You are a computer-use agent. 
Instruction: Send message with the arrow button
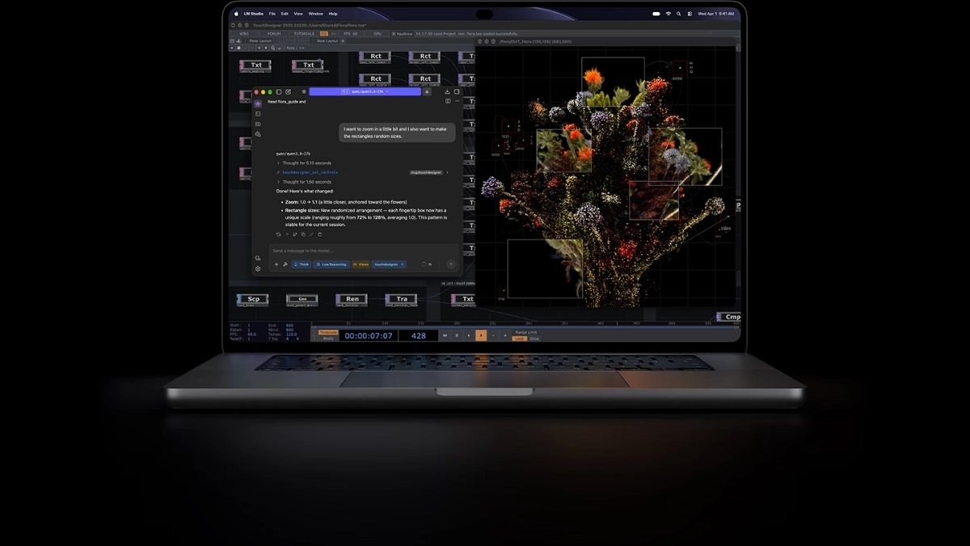click(451, 265)
